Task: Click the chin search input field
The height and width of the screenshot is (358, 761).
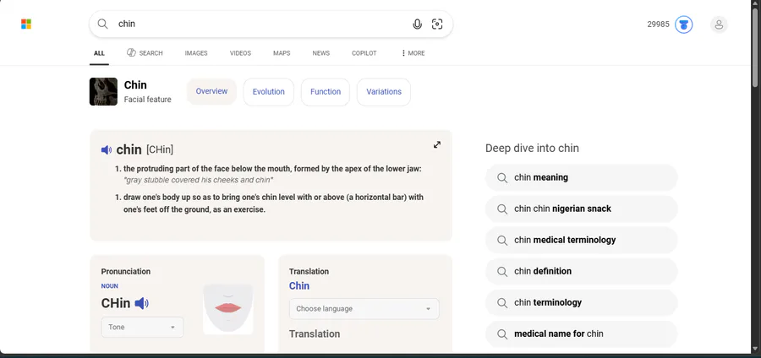Action: coord(254,24)
